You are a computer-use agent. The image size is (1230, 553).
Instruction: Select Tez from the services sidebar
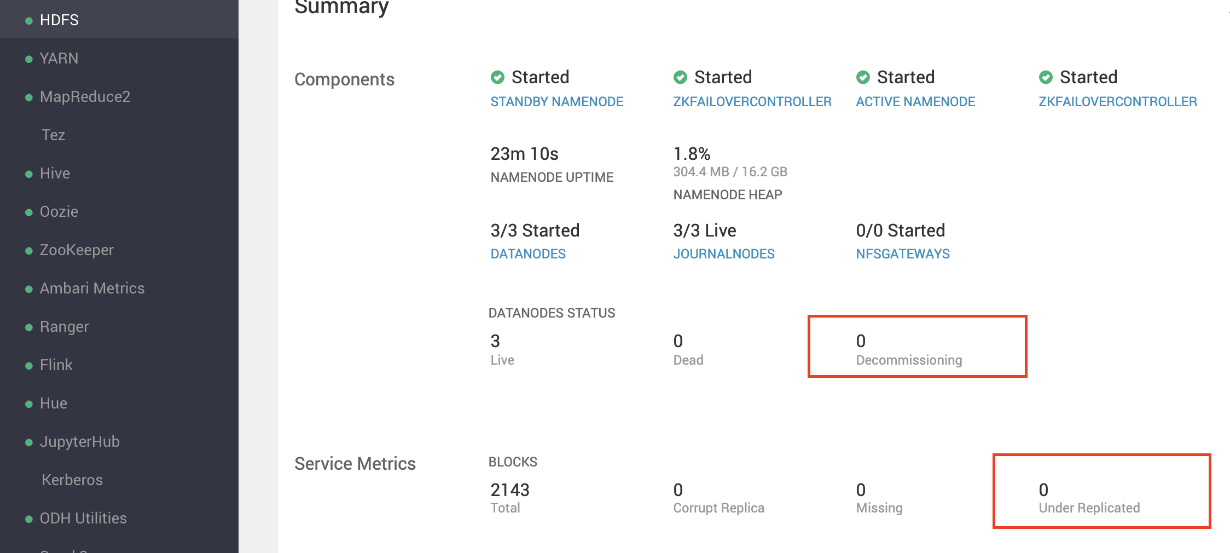(53, 135)
